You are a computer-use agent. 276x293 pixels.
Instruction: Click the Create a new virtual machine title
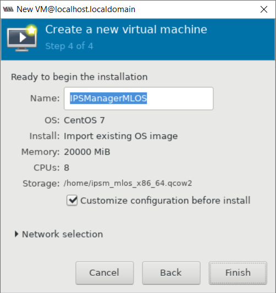pos(126,30)
